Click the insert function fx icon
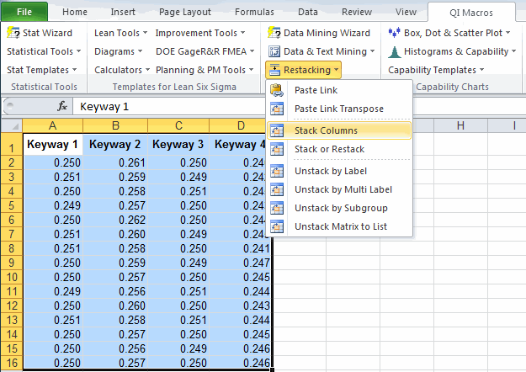526x372 pixels. tap(61, 107)
